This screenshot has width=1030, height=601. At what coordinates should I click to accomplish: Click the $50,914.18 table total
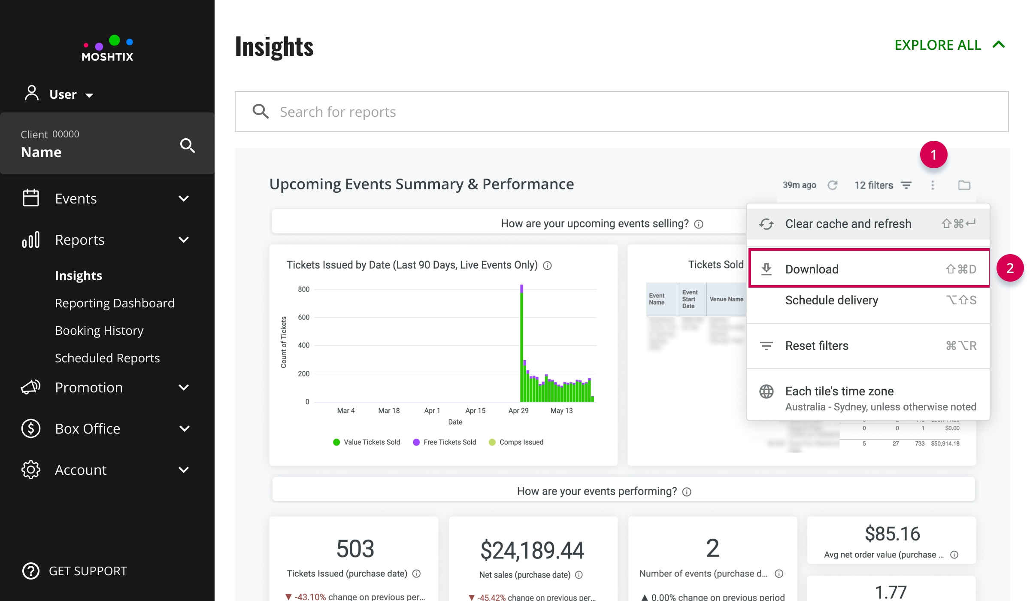(945, 443)
